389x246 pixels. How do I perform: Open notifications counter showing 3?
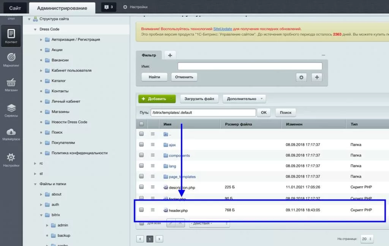coord(109,7)
